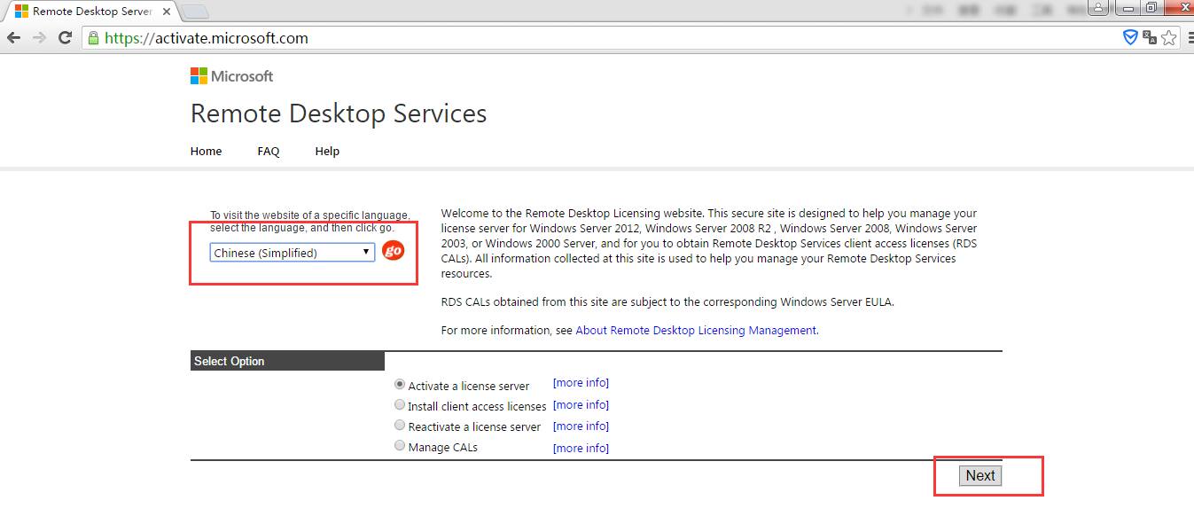This screenshot has height=524, width=1194.
Task: Open more info for Install client access licenses
Action: click(581, 404)
